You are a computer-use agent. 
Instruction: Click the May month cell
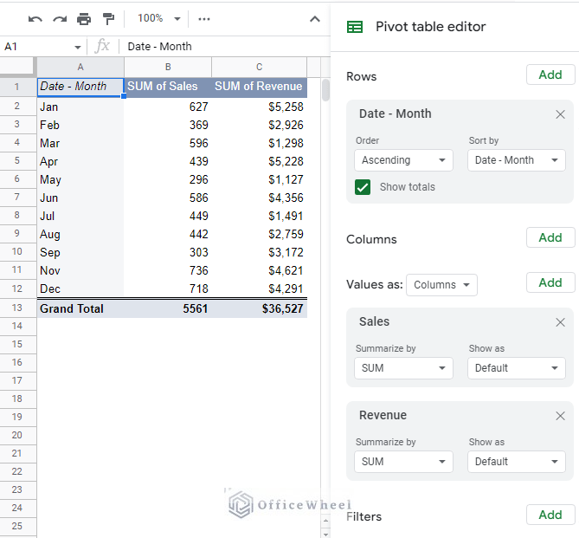pyautogui.click(x=80, y=179)
